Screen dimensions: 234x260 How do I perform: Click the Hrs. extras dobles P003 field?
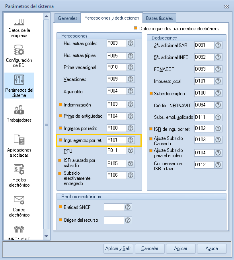(117, 43)
